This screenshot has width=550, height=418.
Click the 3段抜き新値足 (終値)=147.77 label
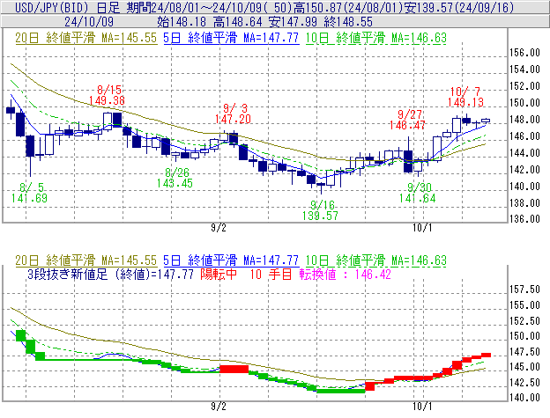point(110,274)
